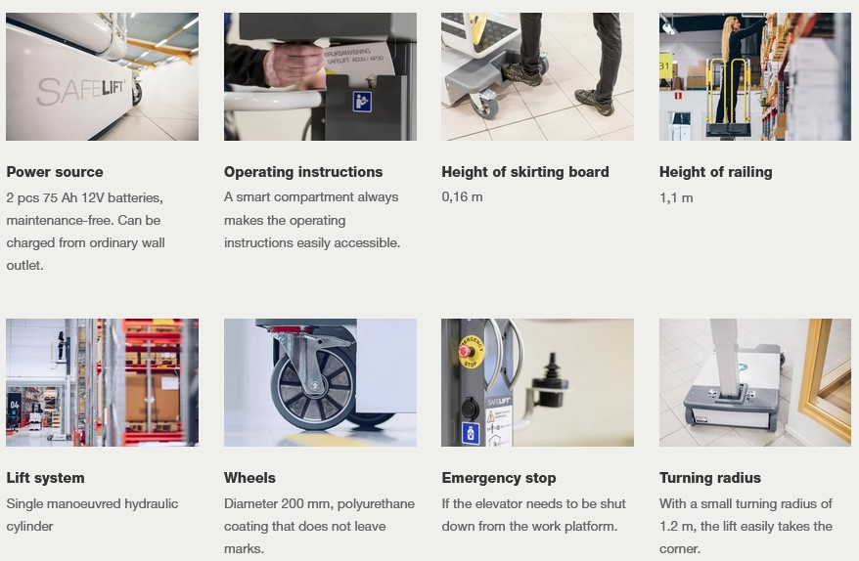Screen dimensions: 859x561
Task: Open the Emergency stop joystick photo
Action: coord(537,382)
